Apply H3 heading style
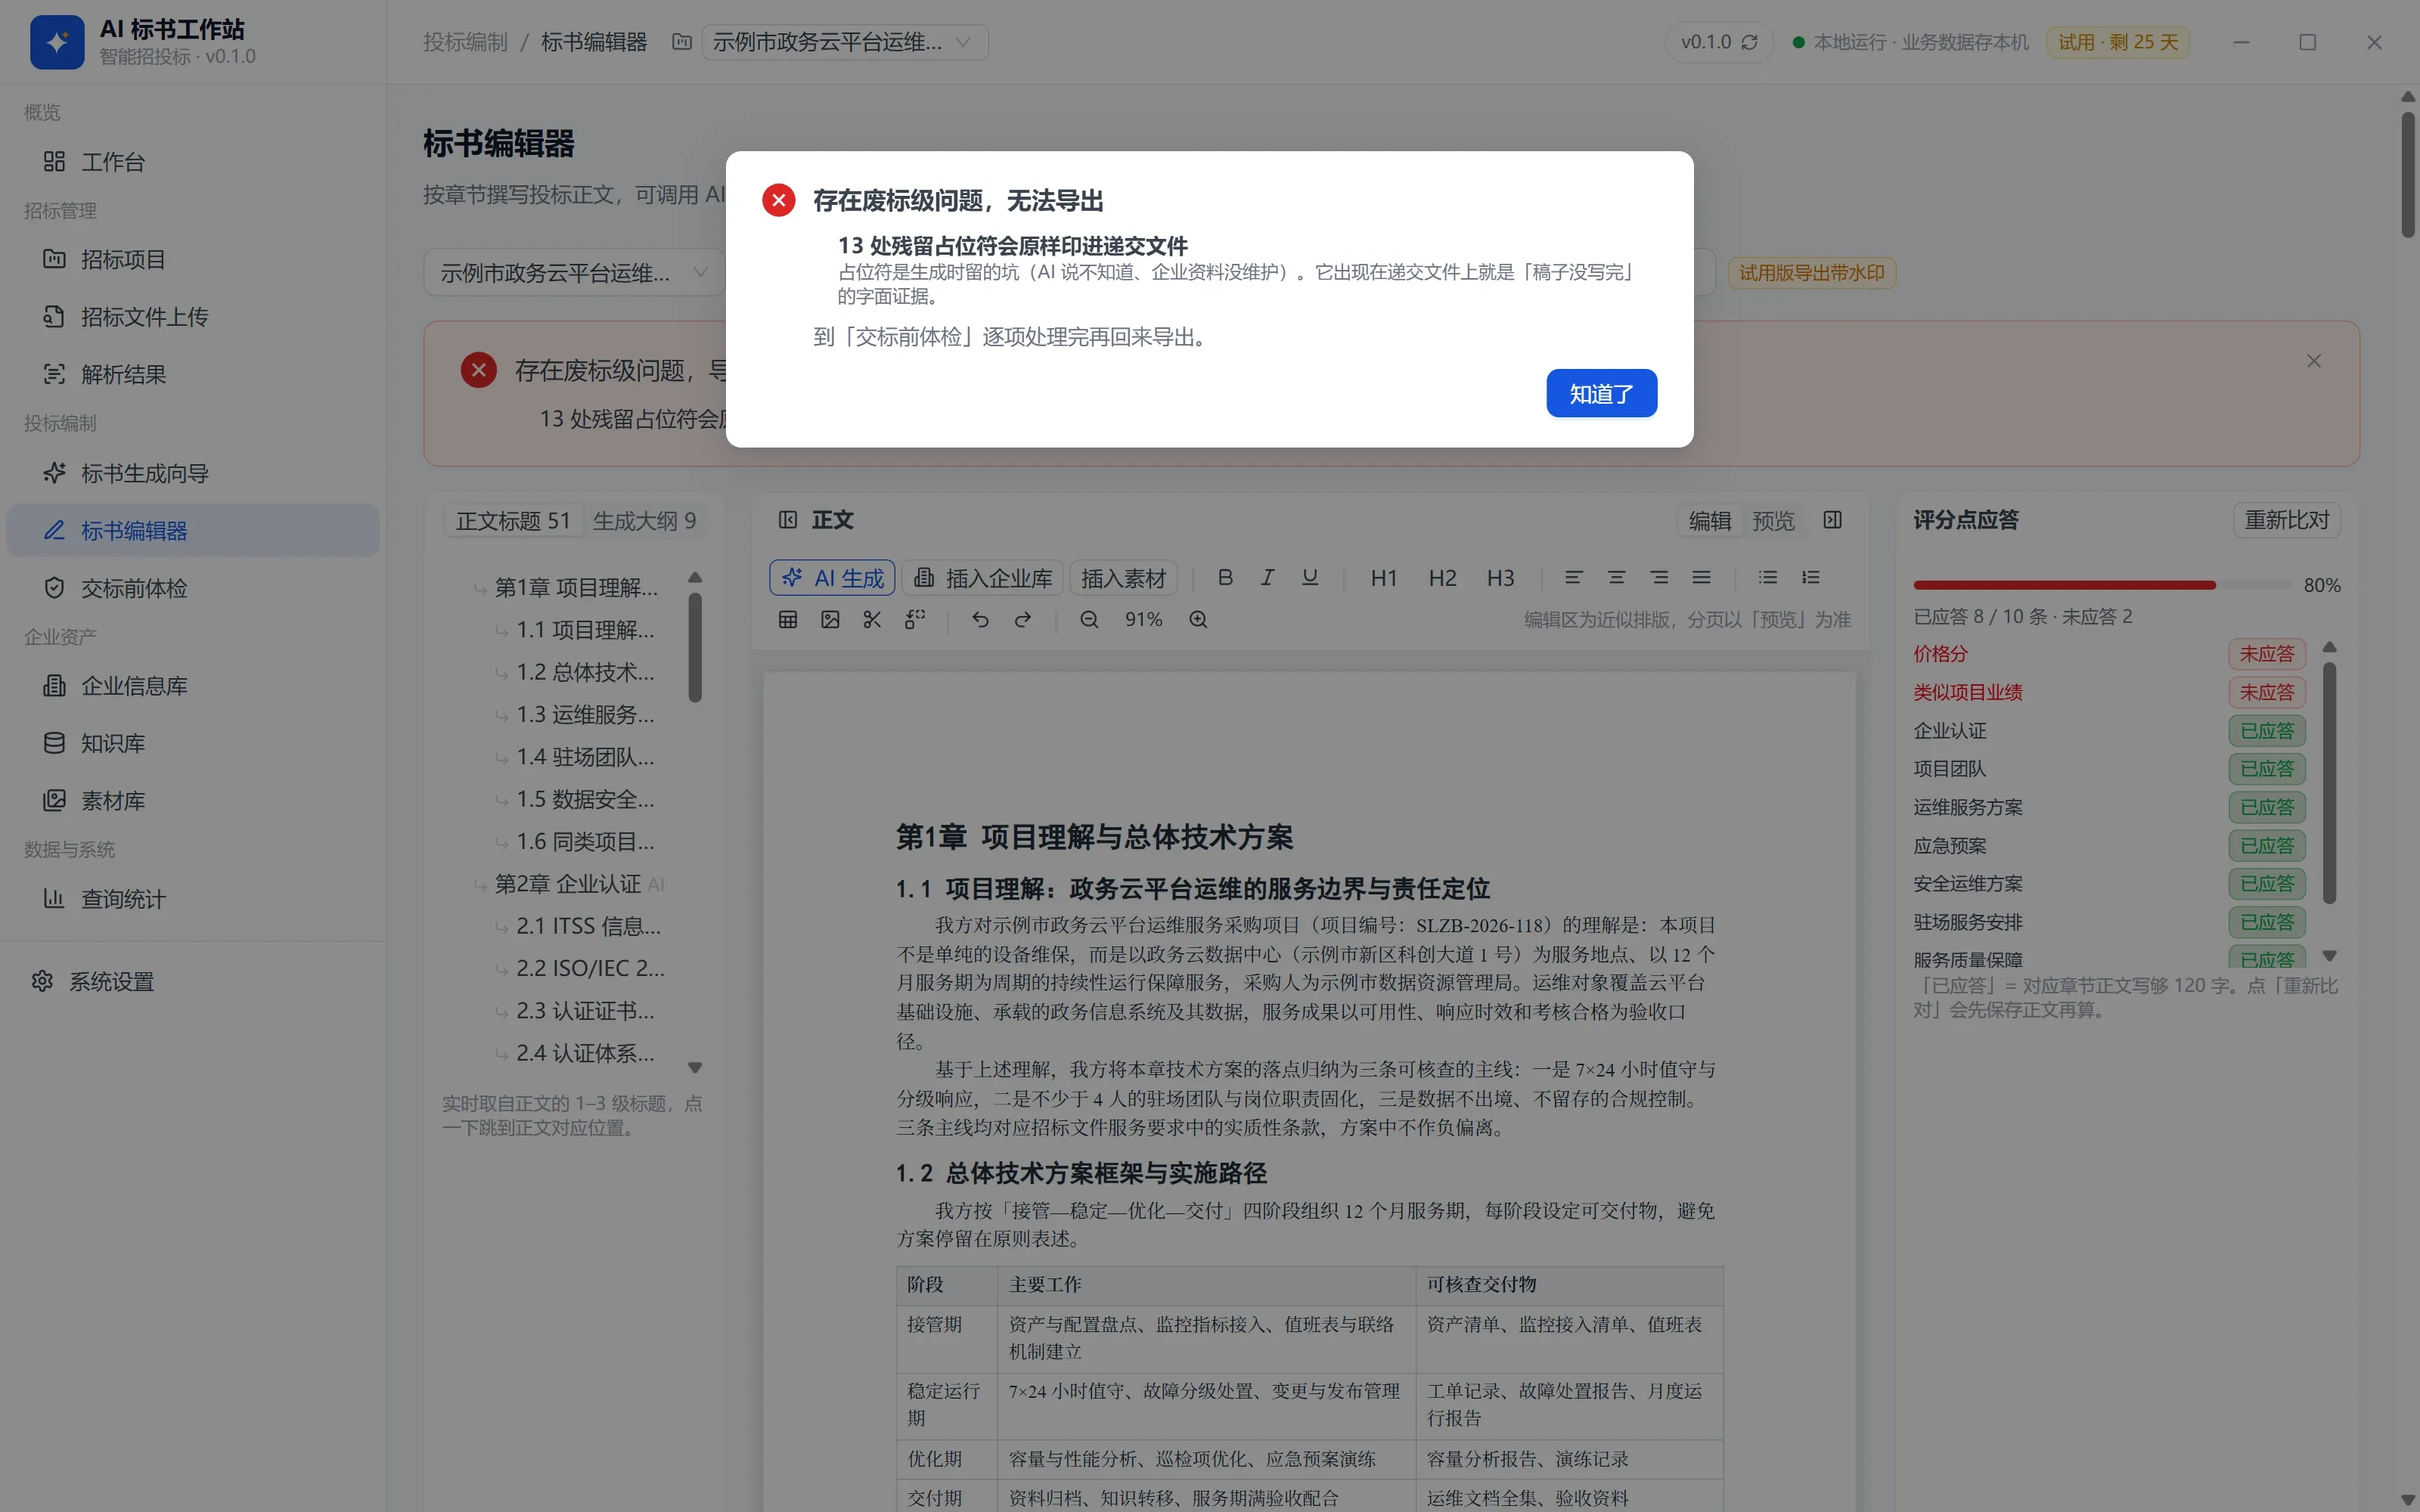 tap(1500, 577)
